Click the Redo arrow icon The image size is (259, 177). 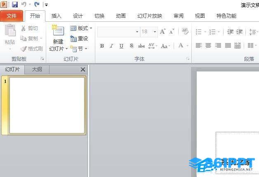click(x=37, y=5)
